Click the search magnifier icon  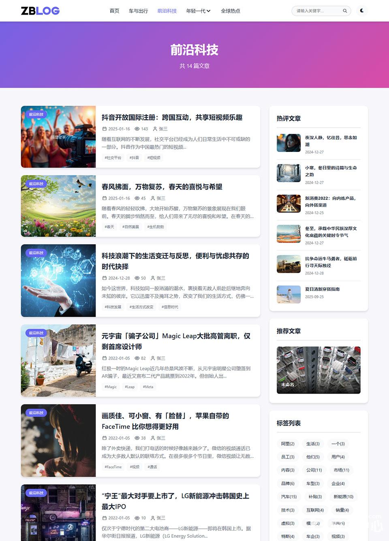(x=345, y=11)
